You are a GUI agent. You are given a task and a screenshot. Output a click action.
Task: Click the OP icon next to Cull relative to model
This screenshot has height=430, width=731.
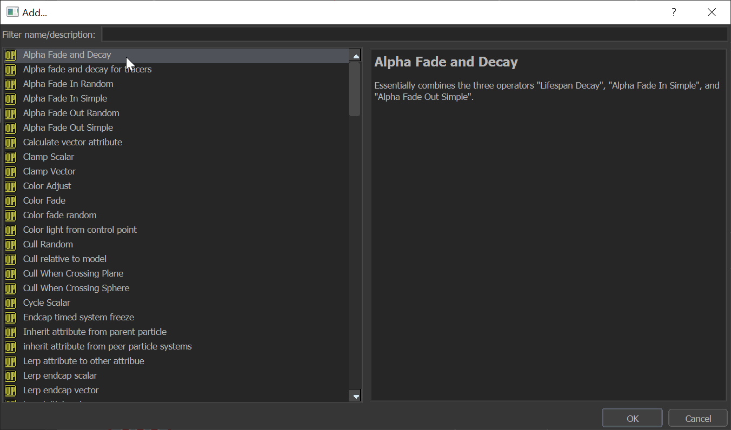coord(10,259)
